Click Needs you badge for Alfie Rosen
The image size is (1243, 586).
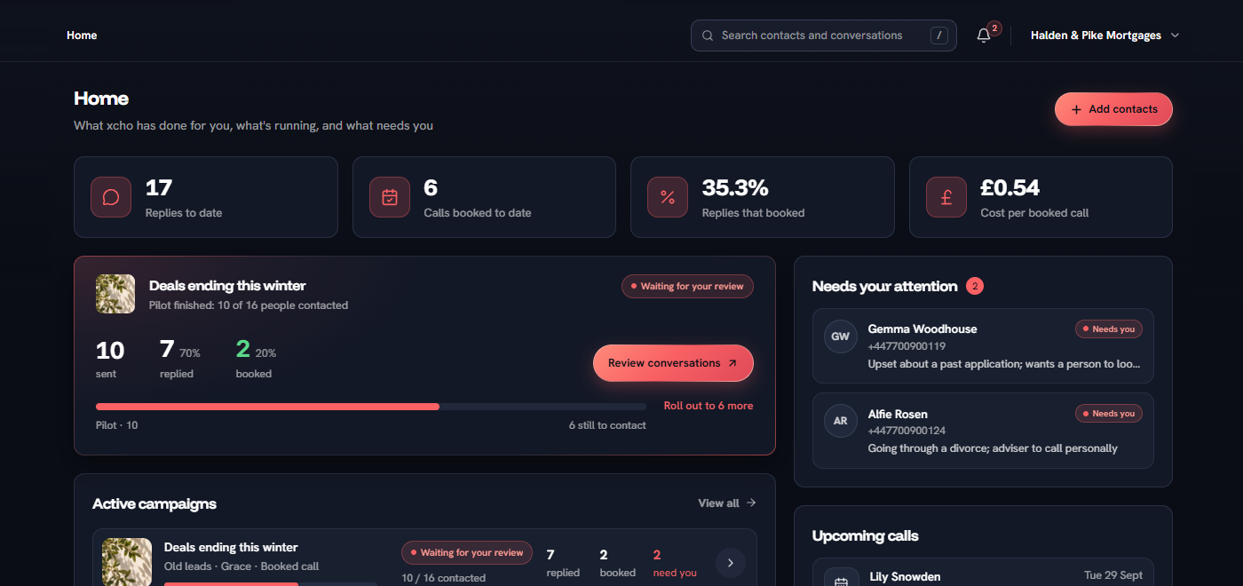(1109, 414)
